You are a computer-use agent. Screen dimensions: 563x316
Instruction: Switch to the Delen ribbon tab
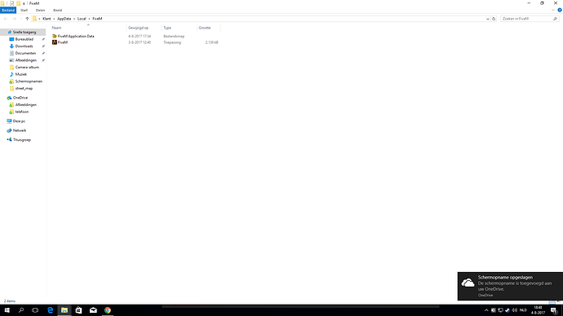pyautogui.click(x=40, y=10)
